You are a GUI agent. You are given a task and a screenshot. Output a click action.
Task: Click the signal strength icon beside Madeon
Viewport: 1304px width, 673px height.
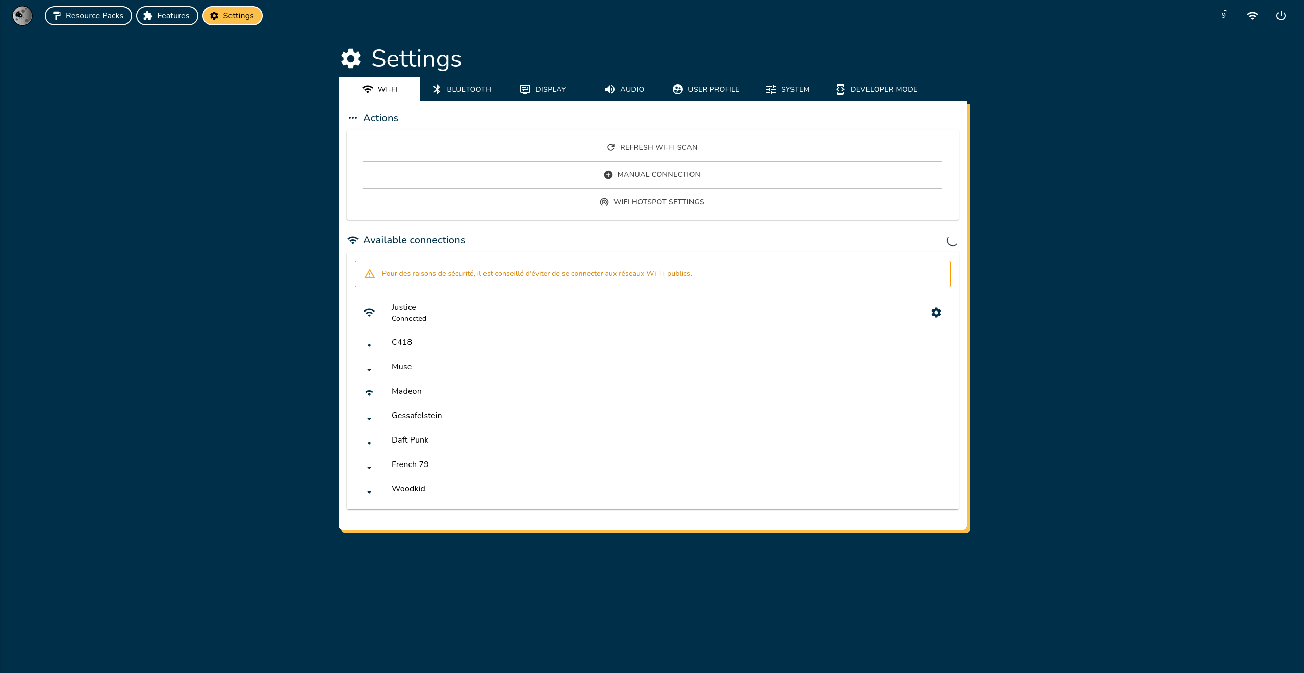(369, 392)
